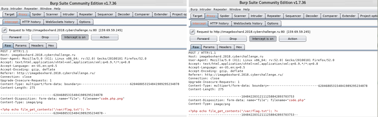Open Action menu in left window
378x117 pixels.
(x=105, y=37)
